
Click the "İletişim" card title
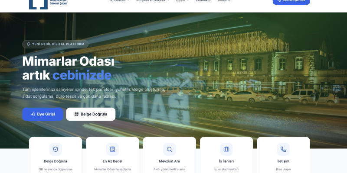point(283,161)
